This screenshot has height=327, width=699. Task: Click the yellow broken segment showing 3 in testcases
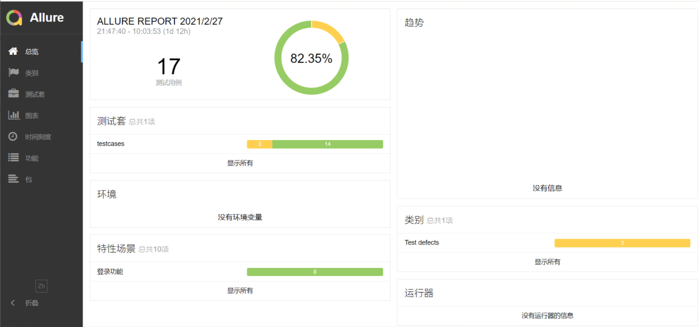[259, 144]
